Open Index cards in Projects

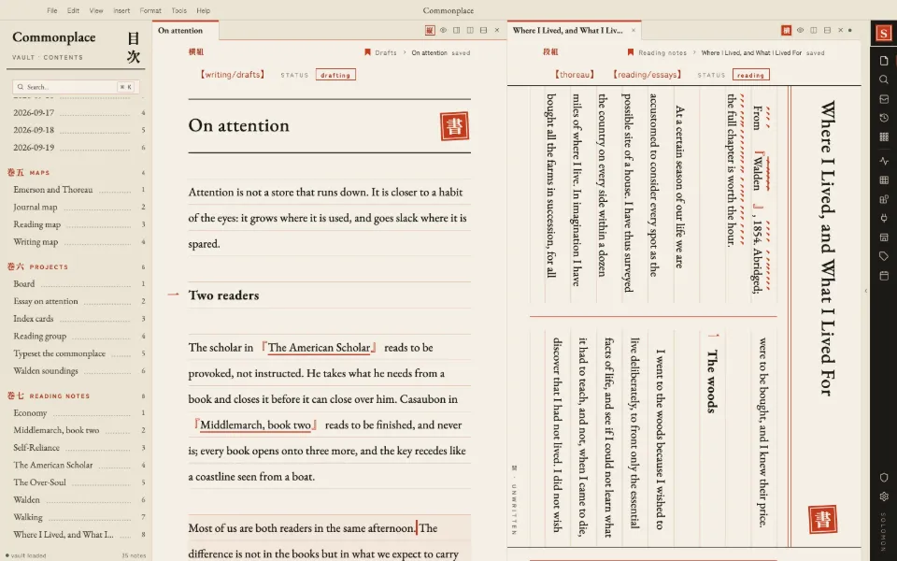pos(78,318)
